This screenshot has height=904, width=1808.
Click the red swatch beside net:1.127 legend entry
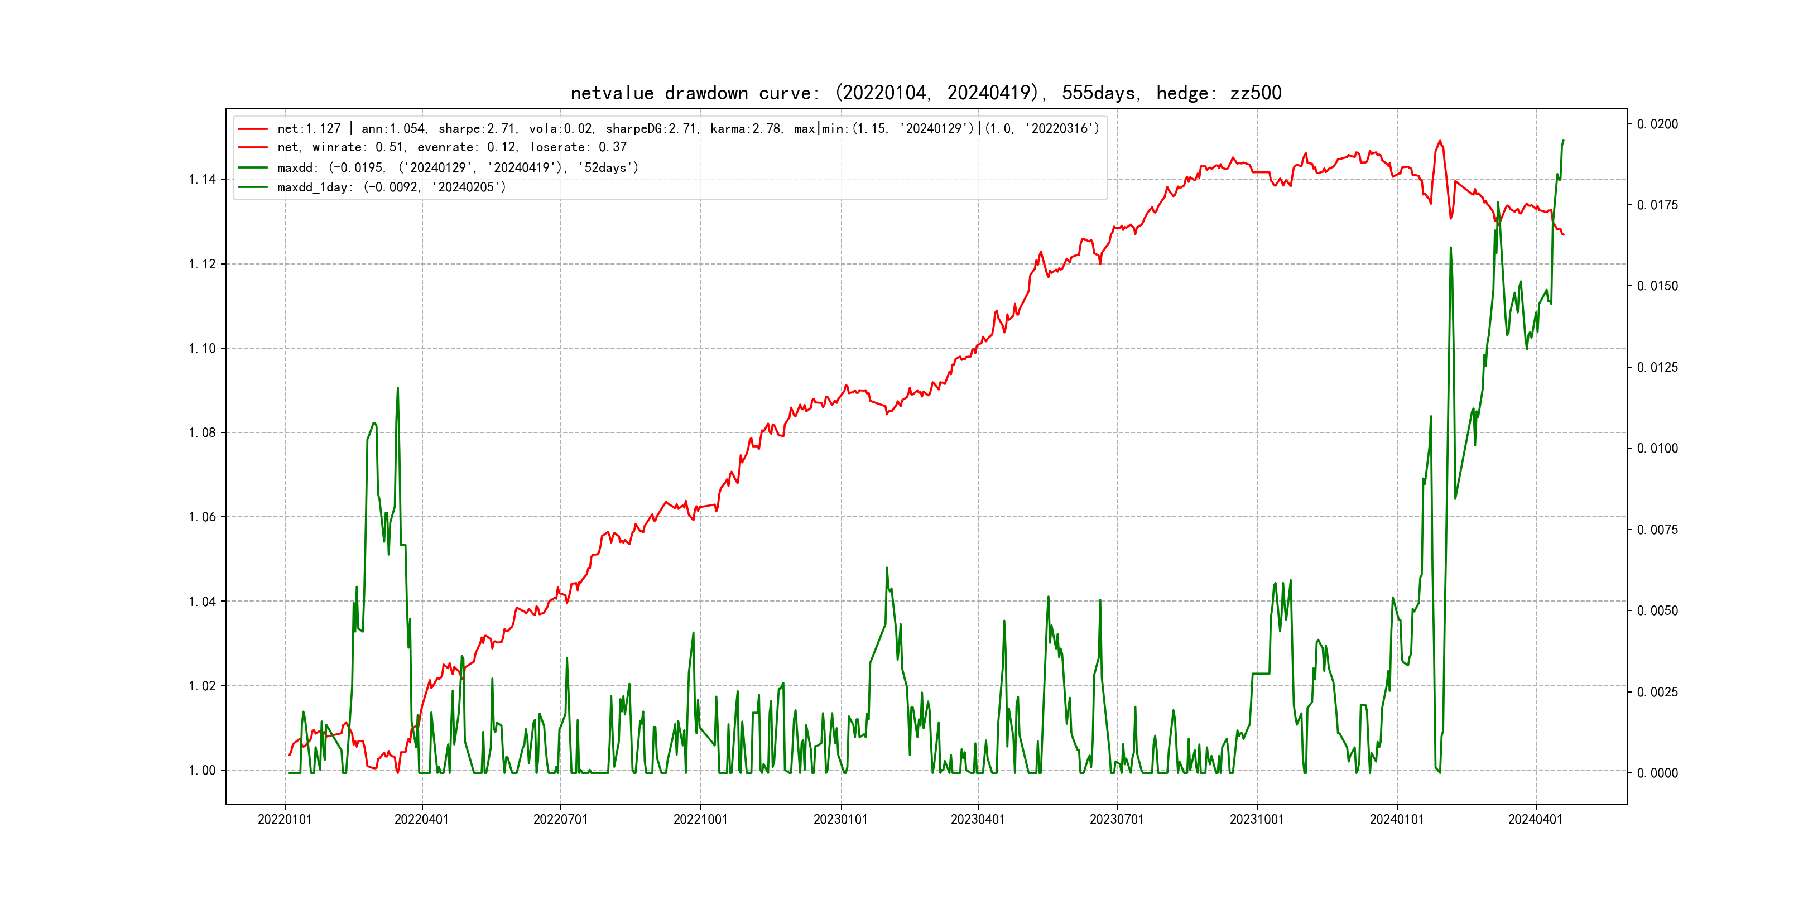click(x=253, y=129)
